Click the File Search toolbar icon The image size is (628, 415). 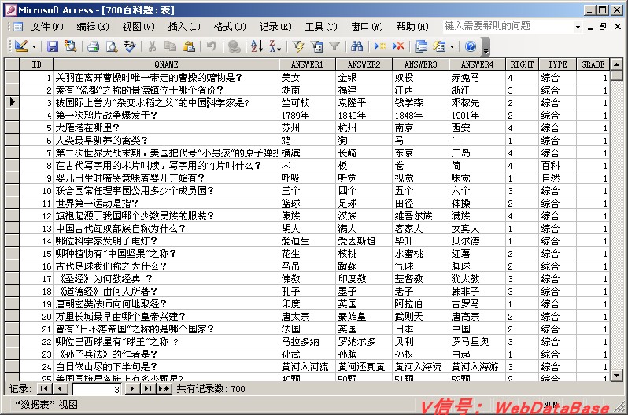(x=71, y=46)
